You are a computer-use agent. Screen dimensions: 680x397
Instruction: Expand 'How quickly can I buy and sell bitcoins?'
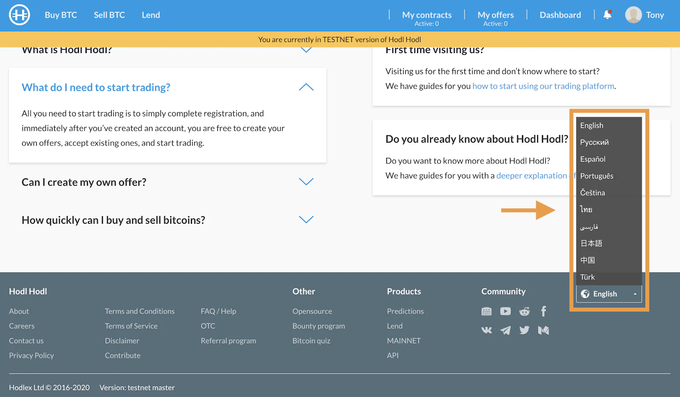point(306,220)
